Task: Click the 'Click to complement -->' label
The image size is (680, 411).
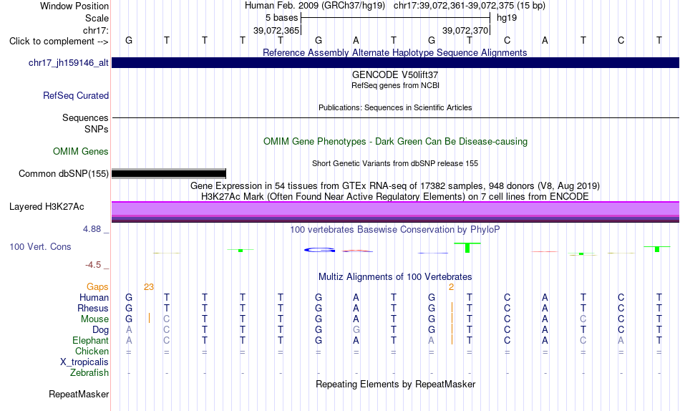Action: point(59,42)
